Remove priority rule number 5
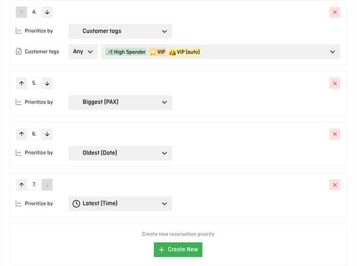 pyautogui.click(x=335, y=83)
